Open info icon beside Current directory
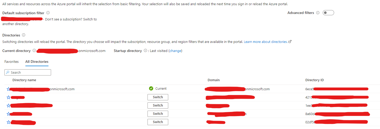380x129 pixels. coord(34,51)
